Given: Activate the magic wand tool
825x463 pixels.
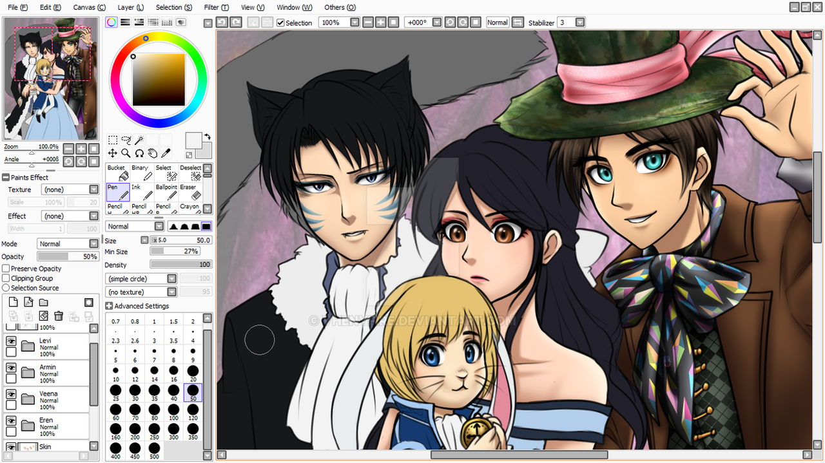Looking at the screenshot, I should 139,140.
